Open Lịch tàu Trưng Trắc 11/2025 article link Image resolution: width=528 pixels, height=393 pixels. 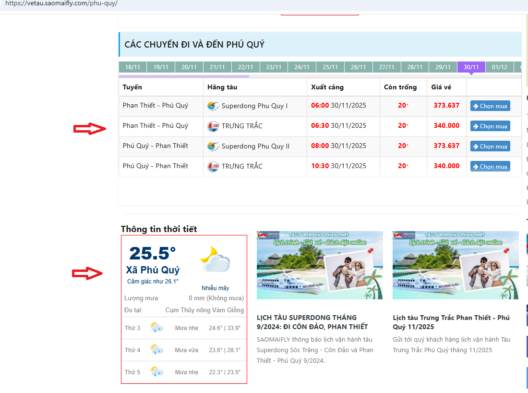451,322
